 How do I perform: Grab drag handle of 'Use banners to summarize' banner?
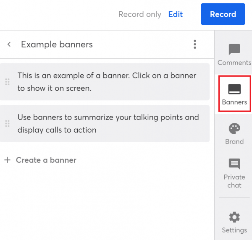pos(7,124)
